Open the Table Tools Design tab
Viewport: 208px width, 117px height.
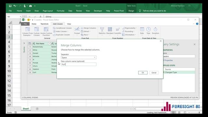point(131,11)
